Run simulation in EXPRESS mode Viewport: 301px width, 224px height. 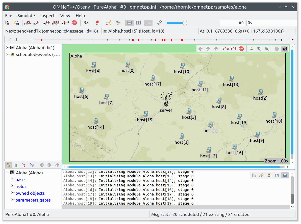click(x=56, y=23)
